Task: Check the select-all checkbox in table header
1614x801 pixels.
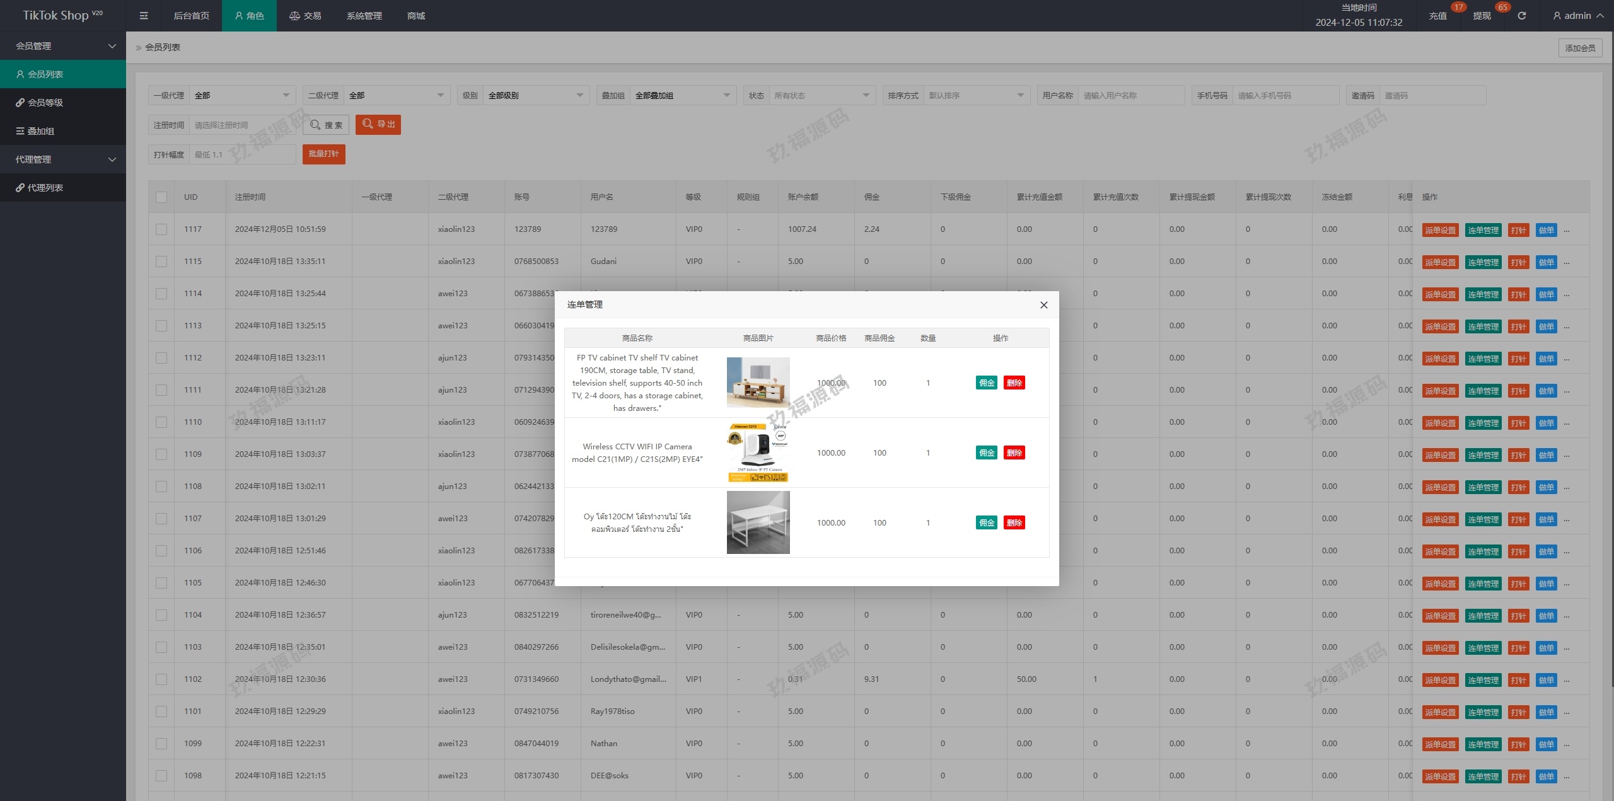Action: point(161,197)
